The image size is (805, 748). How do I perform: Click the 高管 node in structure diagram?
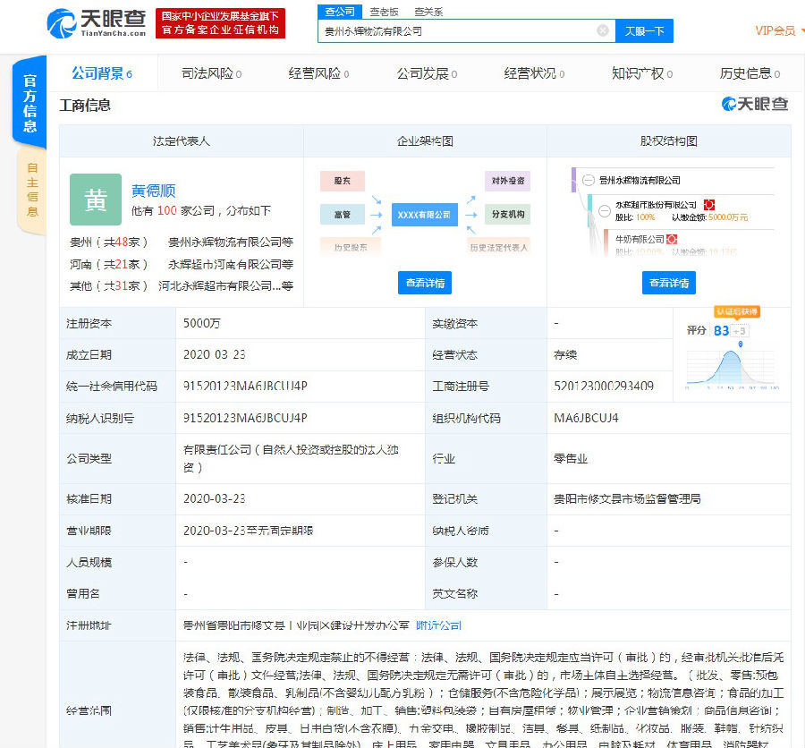point(343,214)
